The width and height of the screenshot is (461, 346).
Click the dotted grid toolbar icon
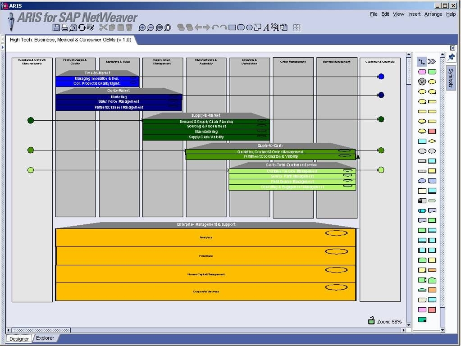[x=297, y=27]
